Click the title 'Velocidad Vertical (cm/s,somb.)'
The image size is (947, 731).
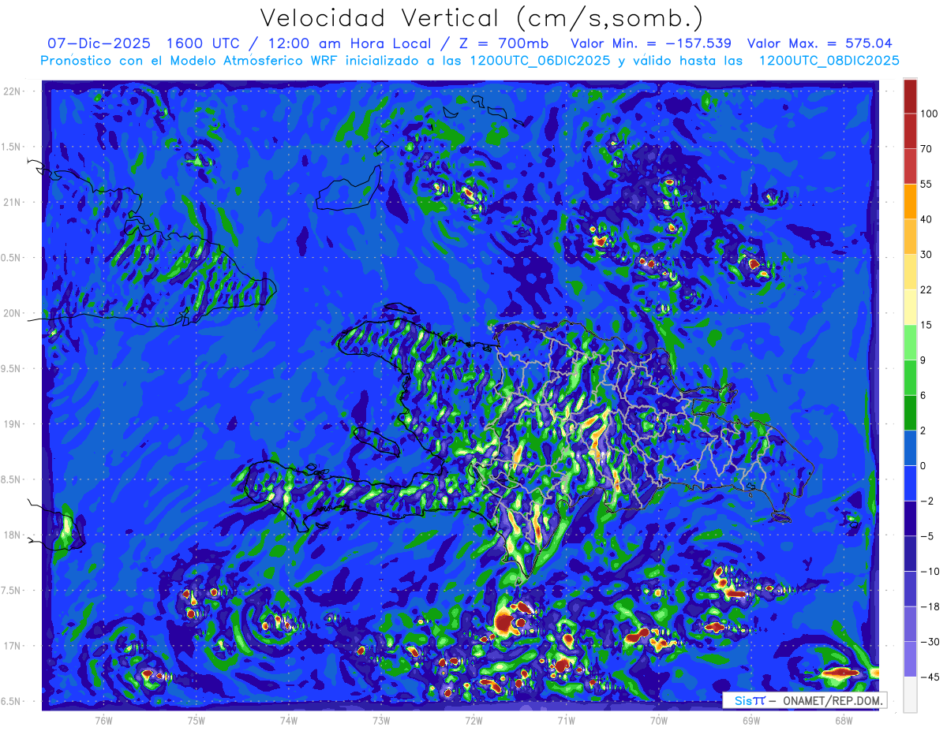481,18
